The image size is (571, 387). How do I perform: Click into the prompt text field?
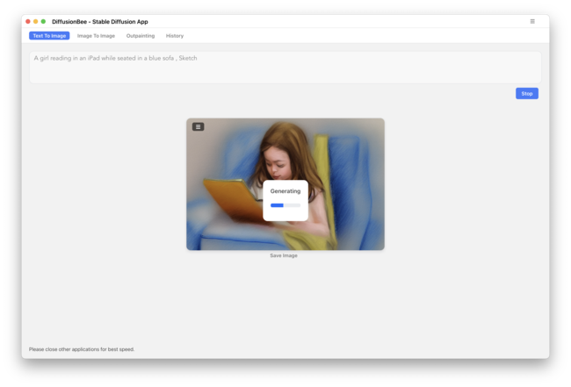click(x=285, y=68)
